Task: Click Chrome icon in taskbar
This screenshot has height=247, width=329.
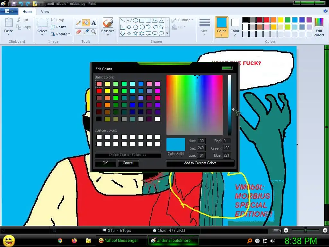Action: (x=60, y=241)
